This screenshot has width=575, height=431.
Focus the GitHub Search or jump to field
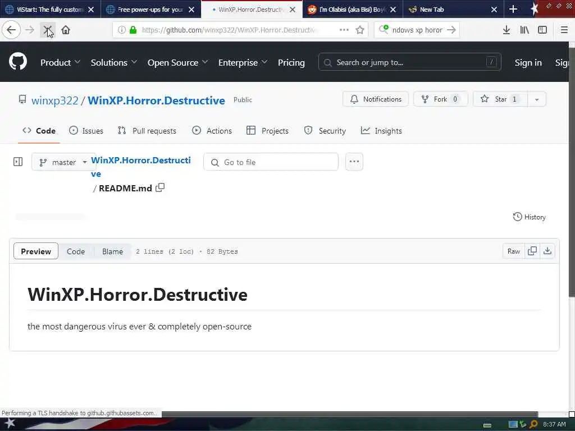click(x=409, y=62)
